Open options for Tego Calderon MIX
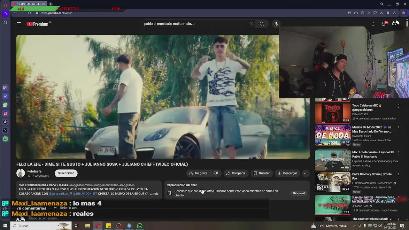Screen dimensions: 409x230 pyautogui.click(x=398, y=106)
